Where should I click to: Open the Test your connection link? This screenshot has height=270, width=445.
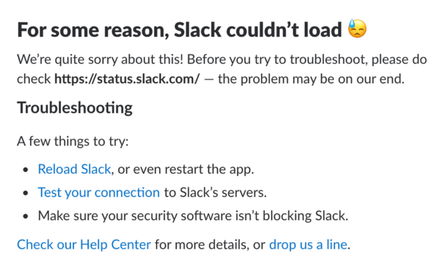(99, 193)
